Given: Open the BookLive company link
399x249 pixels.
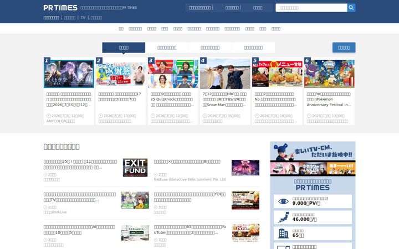Looking at the screenshot, I should coord(55,212).
